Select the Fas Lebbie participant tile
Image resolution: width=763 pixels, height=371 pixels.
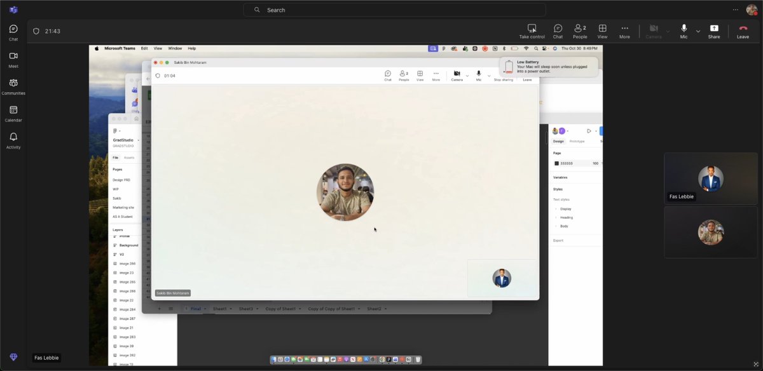pyautogui.click(x=711, y=179)
